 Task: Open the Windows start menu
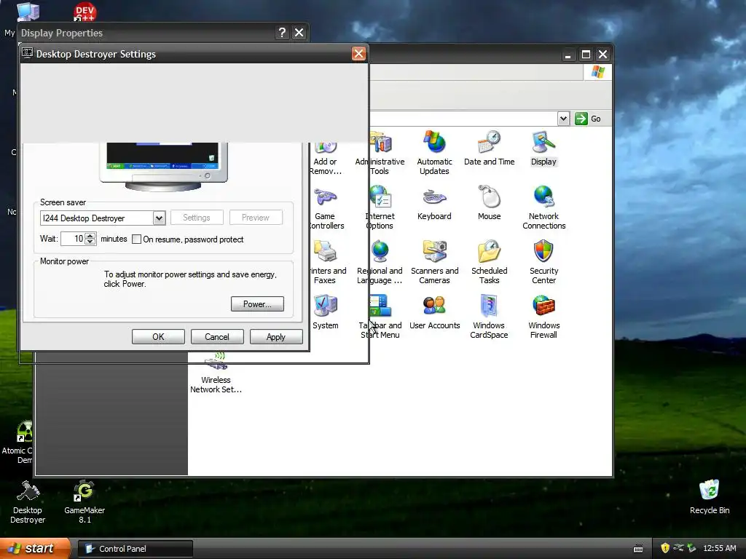pyautogui.click(x=34, y=548)
